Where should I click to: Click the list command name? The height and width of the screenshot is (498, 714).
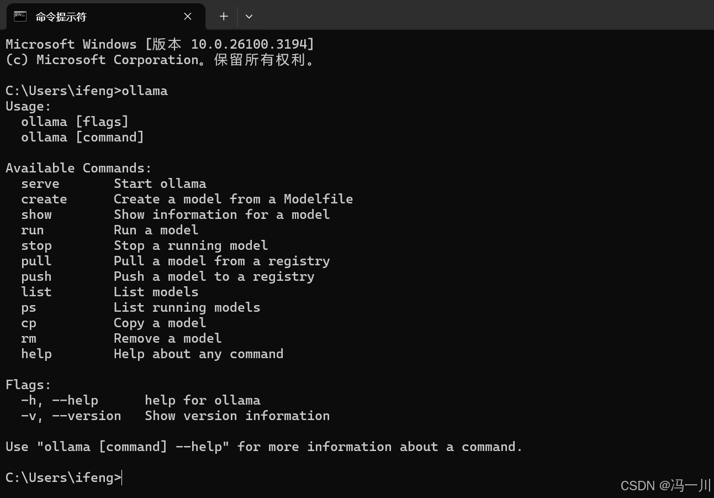pos(36,292)
